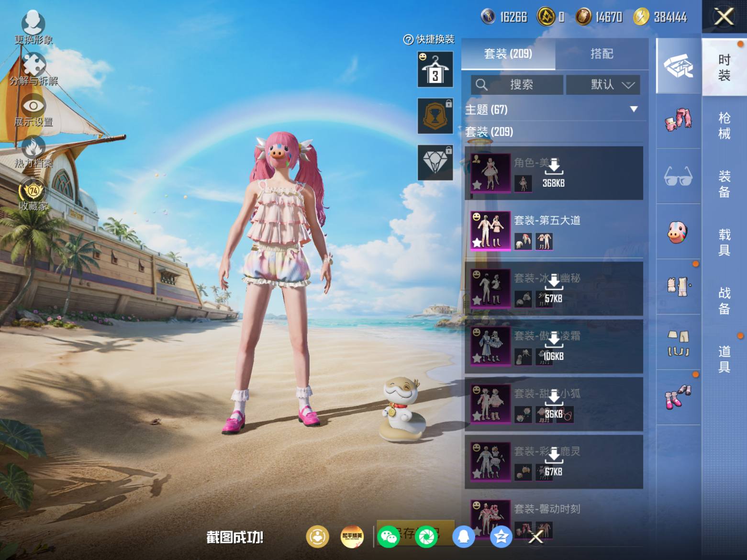Screen dimensions: 747x560
Task: Select the 装备 side tab
Action: click(x=724, y=184)
